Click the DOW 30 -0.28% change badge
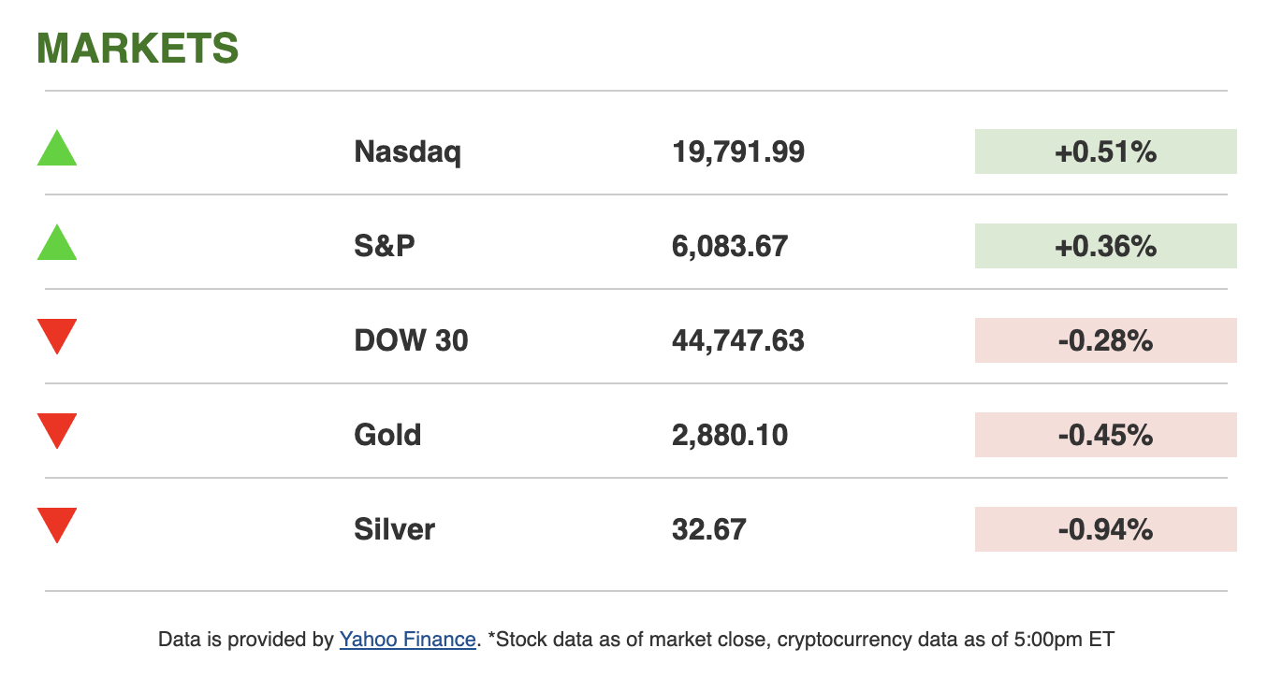This screenshot has width=1282, height=677. click(1105, 340)
